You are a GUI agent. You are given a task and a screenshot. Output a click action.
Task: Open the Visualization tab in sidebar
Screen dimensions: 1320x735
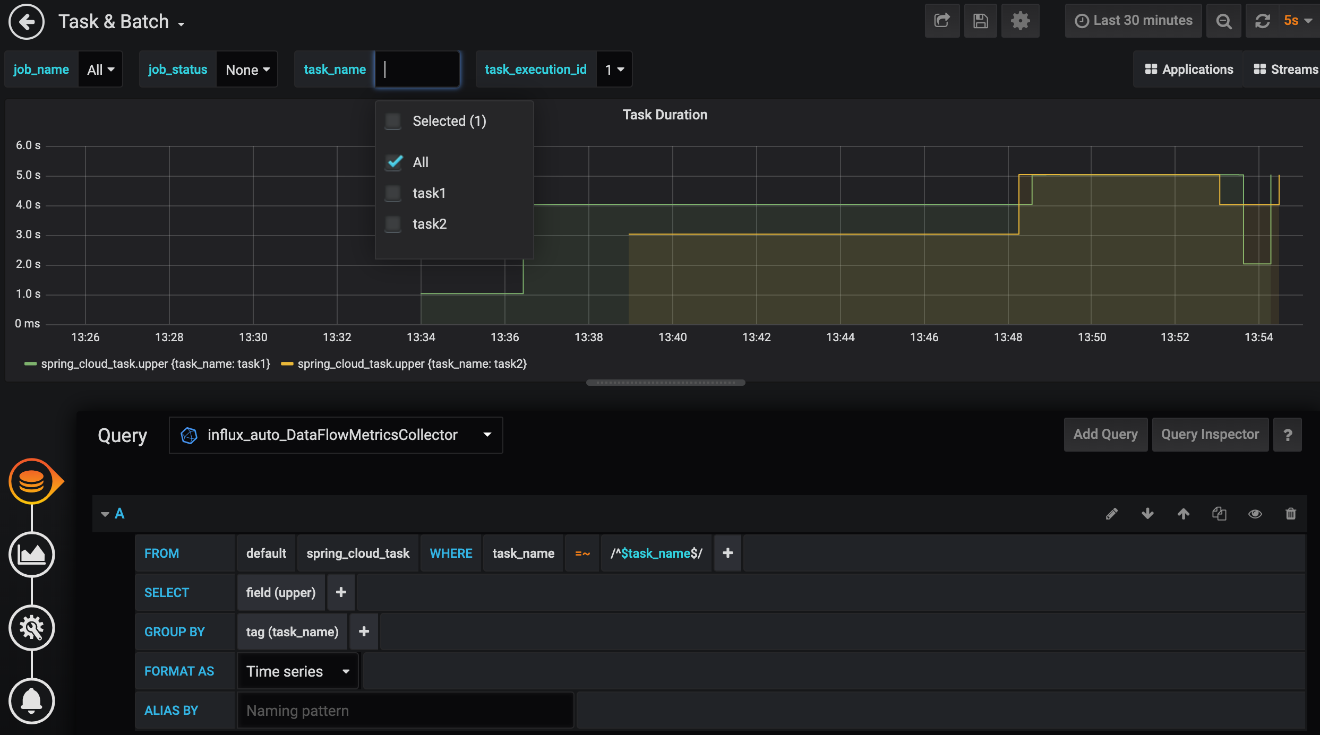[x=31, y=555]
